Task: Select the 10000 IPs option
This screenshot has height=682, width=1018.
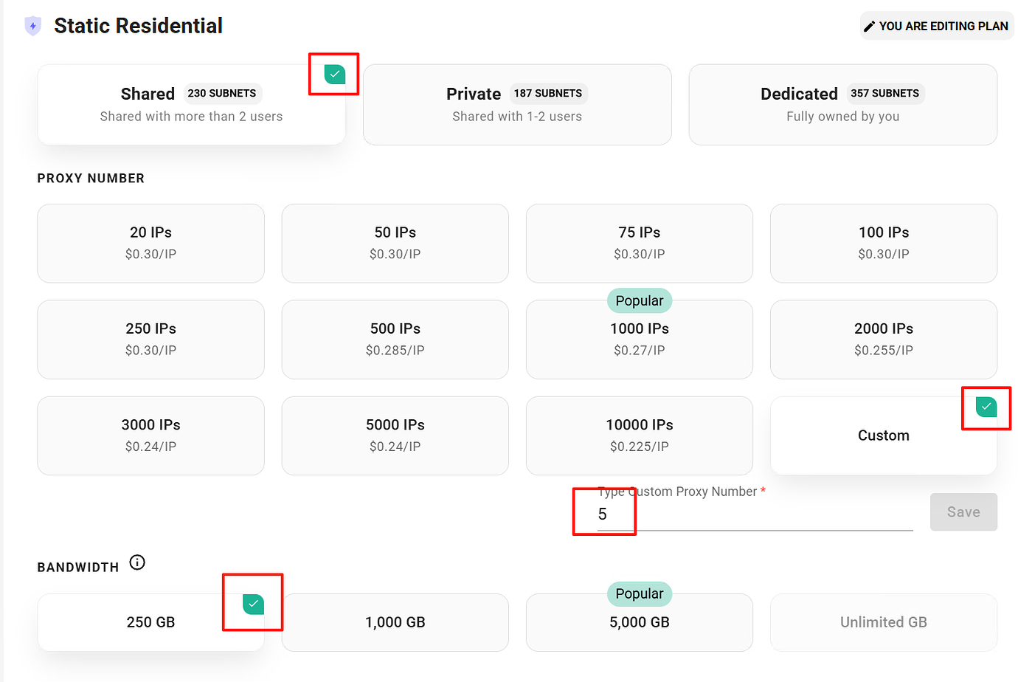Action: tap(639, 435)
